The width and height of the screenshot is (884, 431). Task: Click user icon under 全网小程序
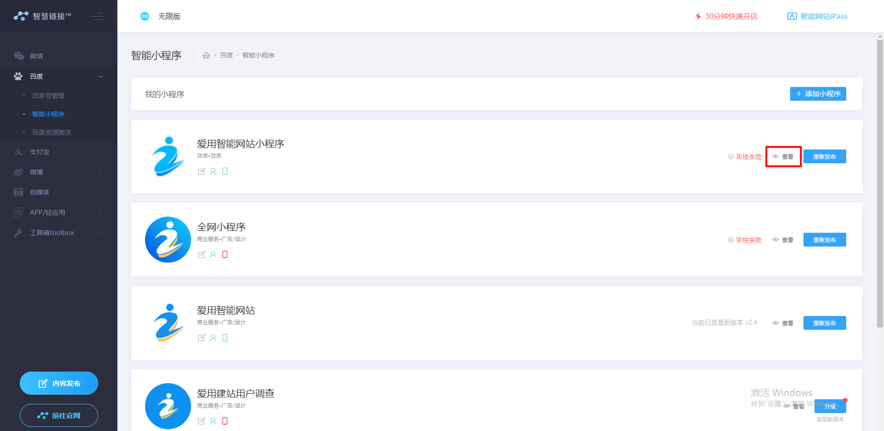click(x=213, y=254)
